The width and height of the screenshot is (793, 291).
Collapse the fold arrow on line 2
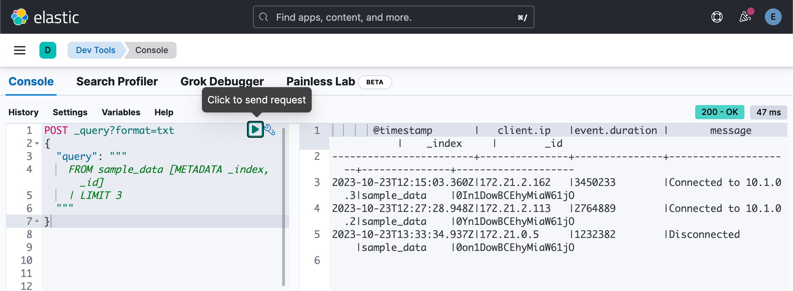(37, 143)
